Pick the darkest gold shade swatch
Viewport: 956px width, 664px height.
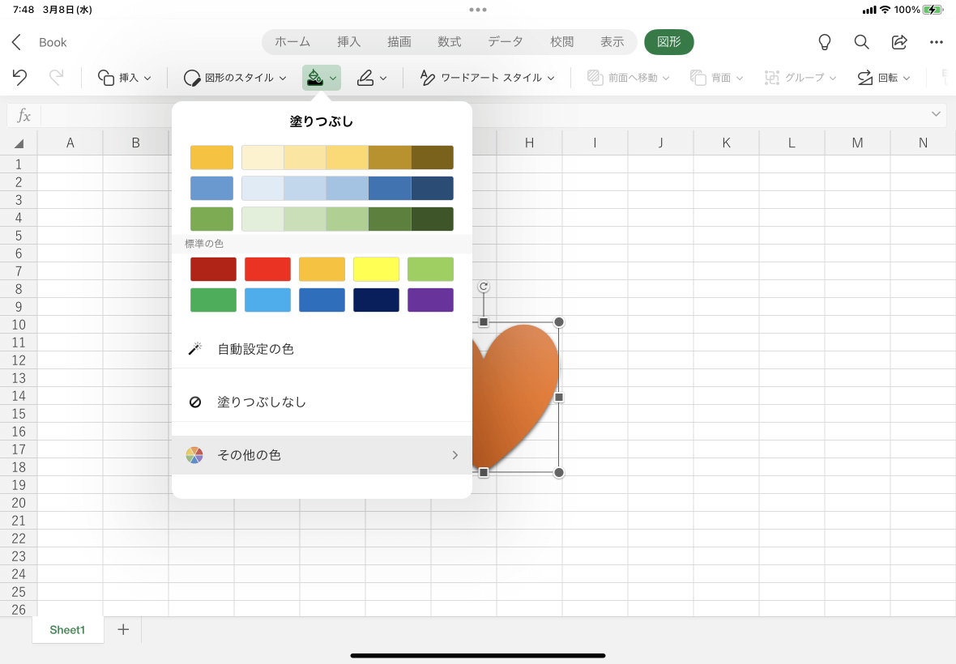pos(433,157)
